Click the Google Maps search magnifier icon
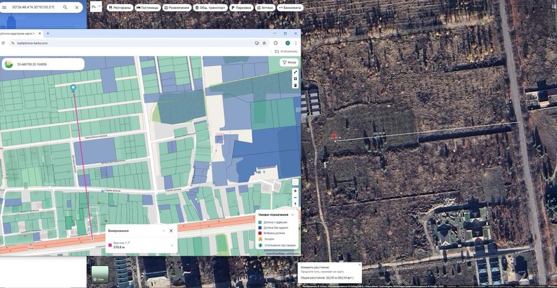Viewport: 557px width, 288px height. (x=65, y=7)
